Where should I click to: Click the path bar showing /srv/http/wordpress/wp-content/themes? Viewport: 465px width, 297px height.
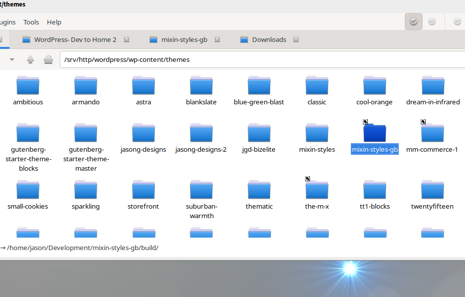[x=263, y=59]
